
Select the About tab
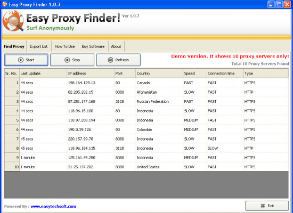pos(116,46)
